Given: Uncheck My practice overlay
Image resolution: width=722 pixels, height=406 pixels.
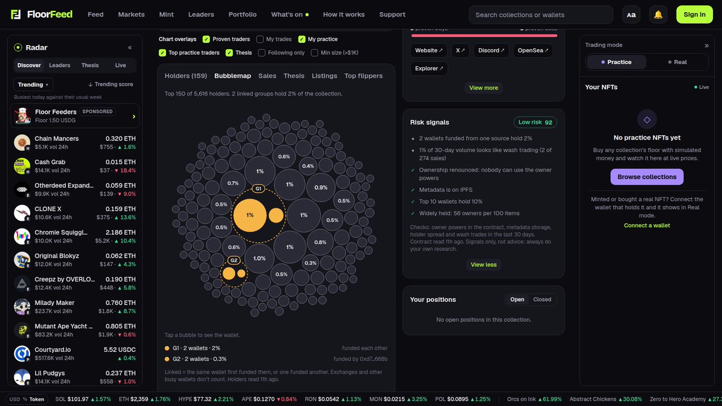Looking at the screenshot, I should tap(302, 39).
